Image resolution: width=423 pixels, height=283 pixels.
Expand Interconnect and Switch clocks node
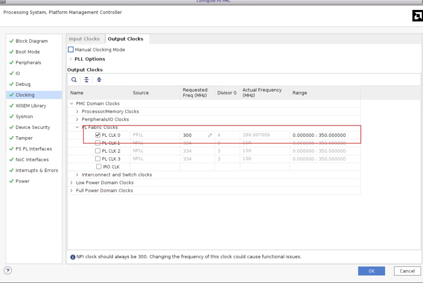77,175
